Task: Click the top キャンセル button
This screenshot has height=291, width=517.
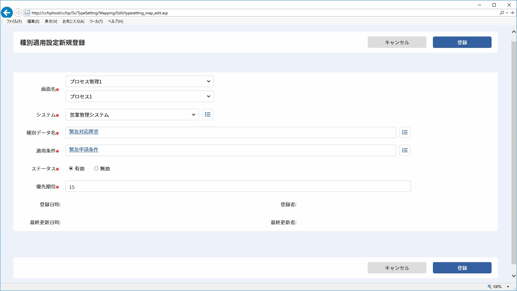Action: 397,42
